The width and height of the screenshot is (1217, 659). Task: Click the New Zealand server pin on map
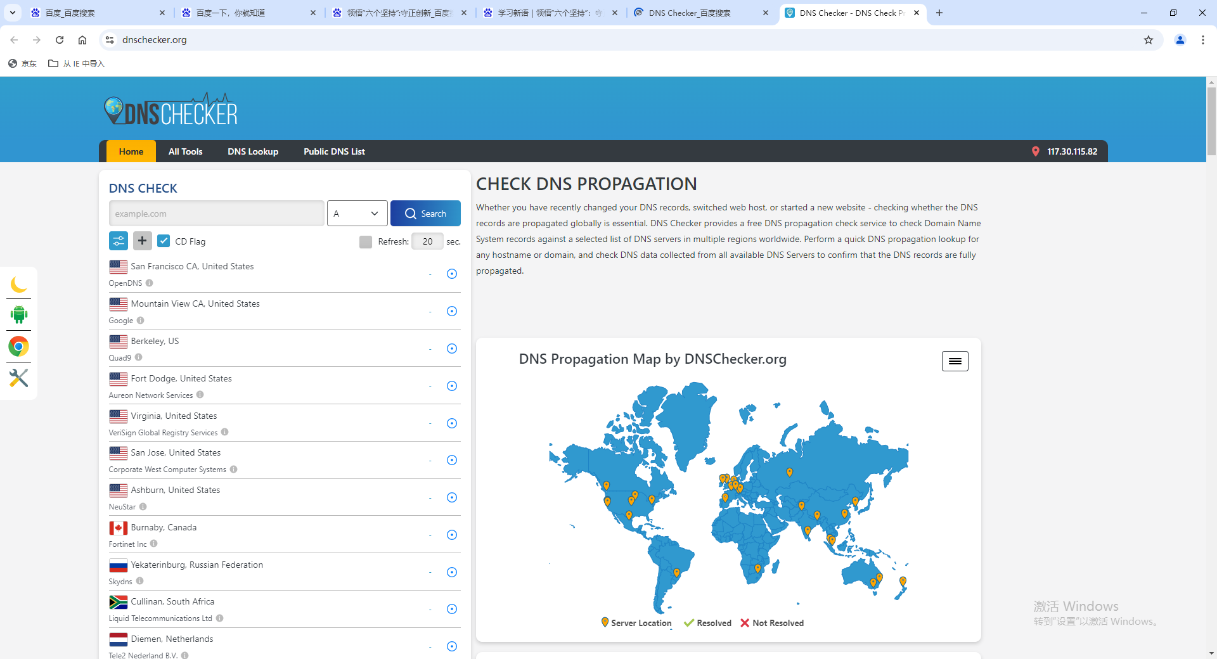[x=903, y=581]
